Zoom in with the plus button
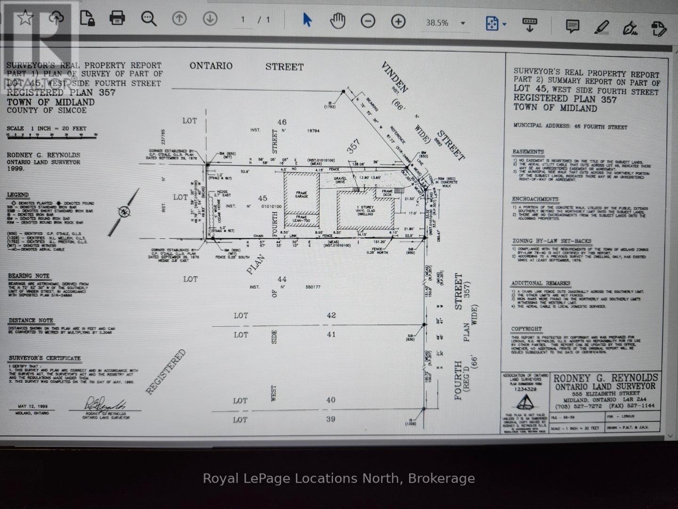 [398, 22]
